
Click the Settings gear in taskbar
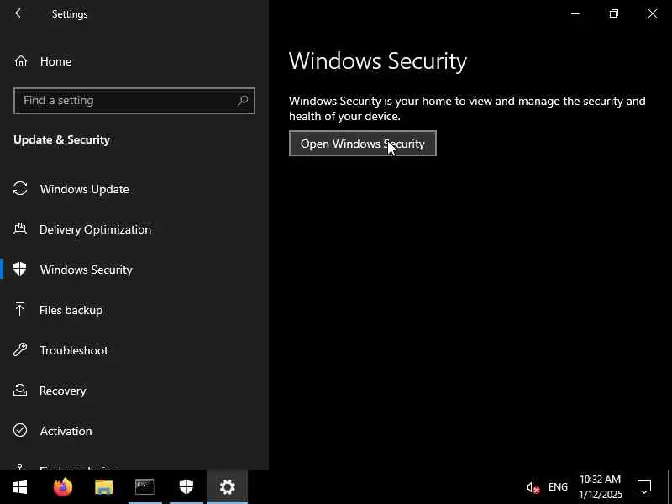click(x=228, y=487)
